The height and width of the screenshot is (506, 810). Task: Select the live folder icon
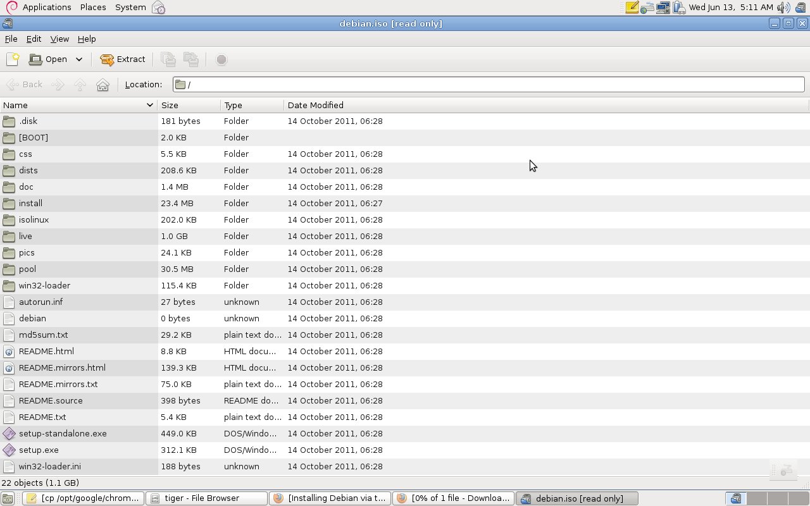click(9, 236)
